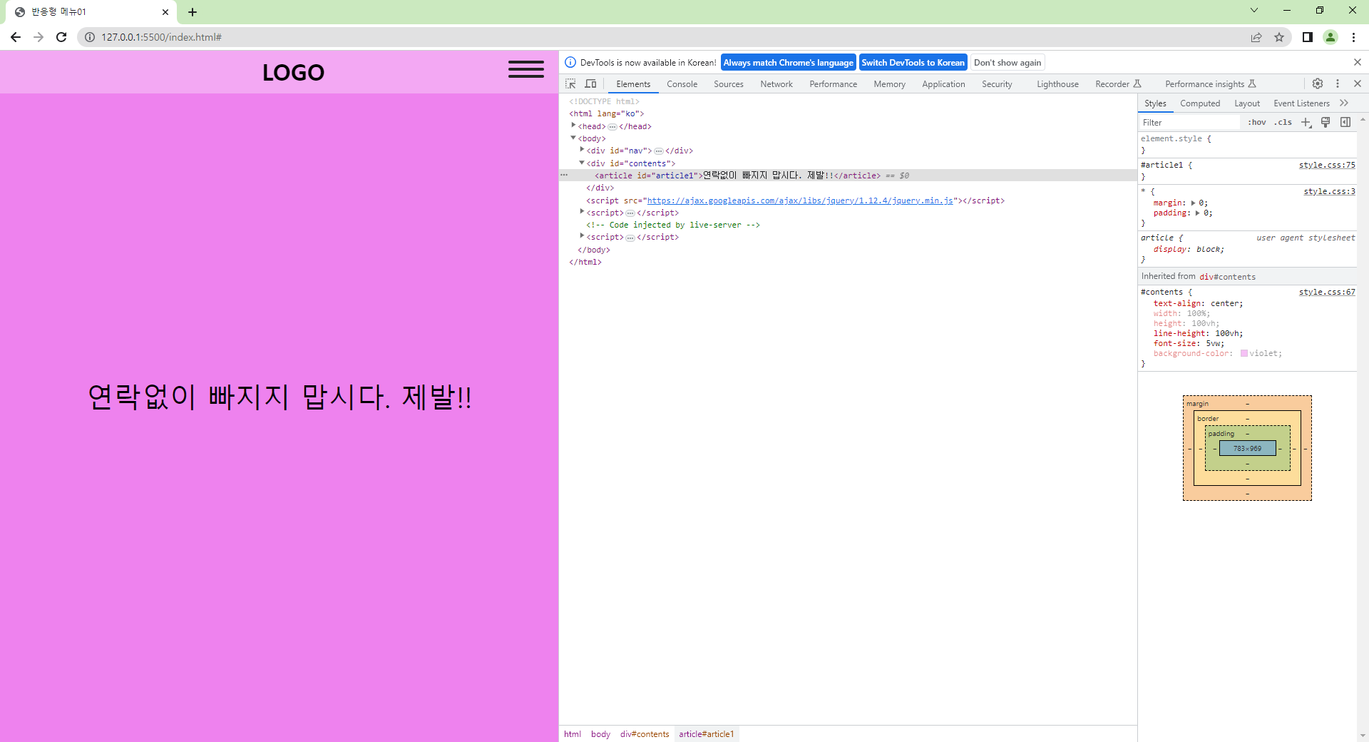
Task: Go forward in browser history
Action: (x=39, y=37)
